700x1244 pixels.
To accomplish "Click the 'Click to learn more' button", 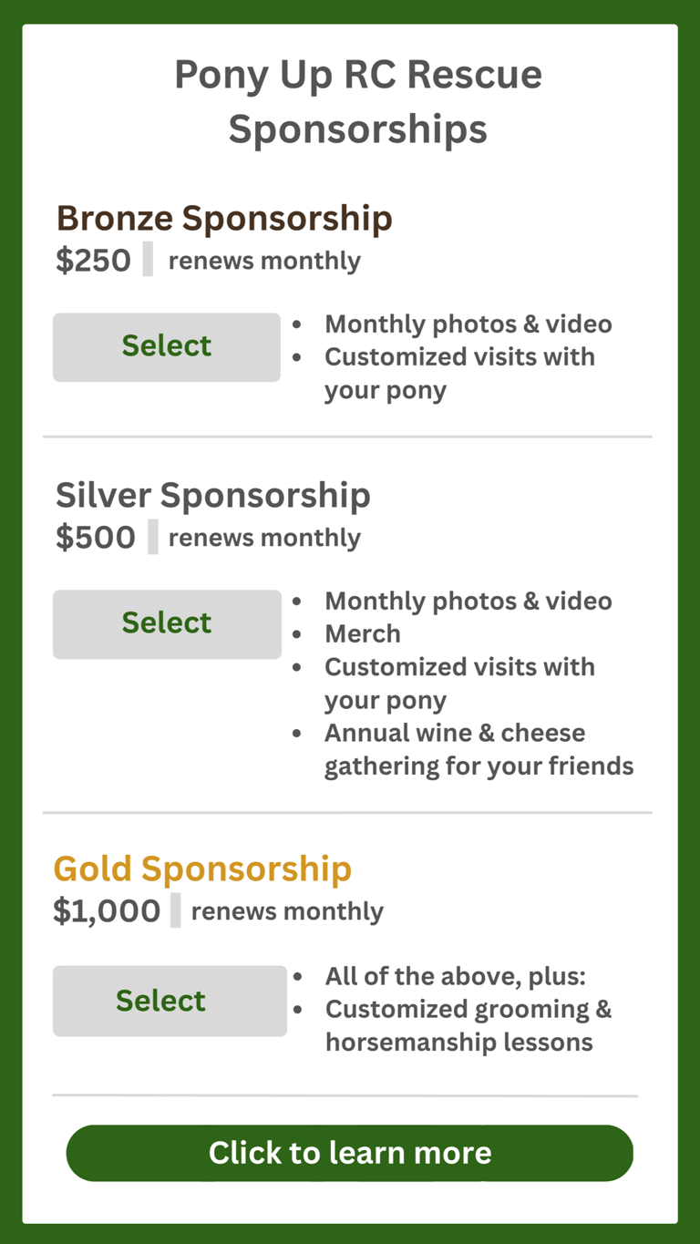I will click(350, 1153).
